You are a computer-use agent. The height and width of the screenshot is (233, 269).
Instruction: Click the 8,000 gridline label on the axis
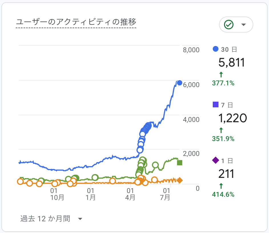(191, 50)
